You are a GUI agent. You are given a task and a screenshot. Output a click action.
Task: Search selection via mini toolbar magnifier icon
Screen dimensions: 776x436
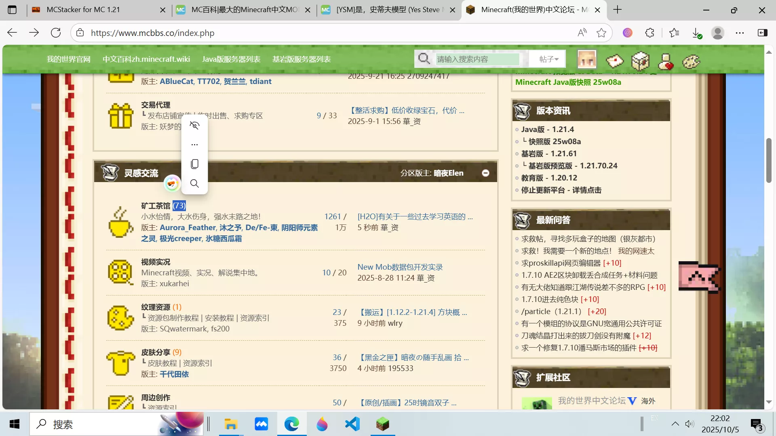coord(194,183)
